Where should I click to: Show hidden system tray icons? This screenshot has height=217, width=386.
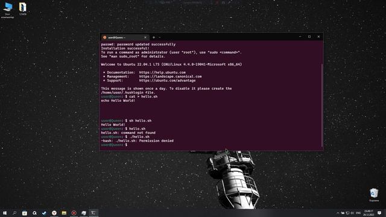tap(338, 213)
